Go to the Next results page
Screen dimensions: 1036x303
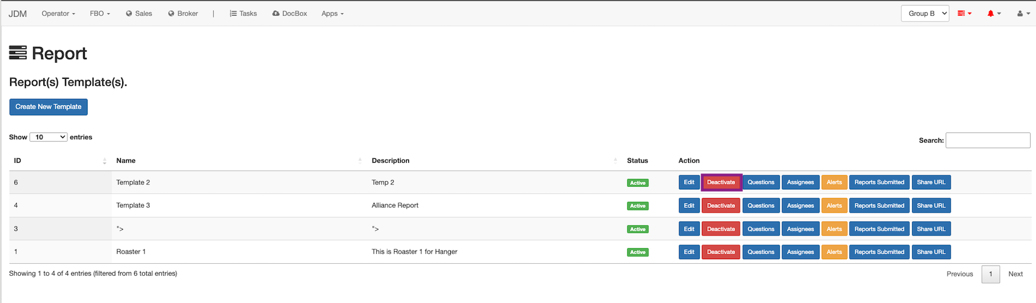pos(1015,274)
